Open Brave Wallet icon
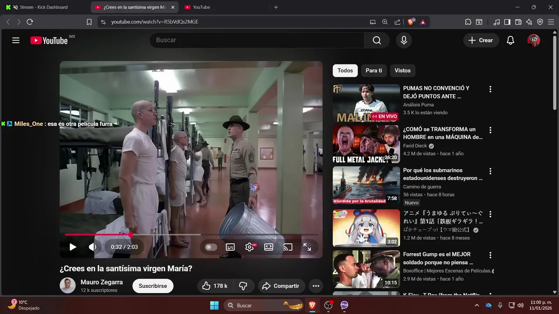The height and width of the screenshot is (314, 559). (518, 22)
